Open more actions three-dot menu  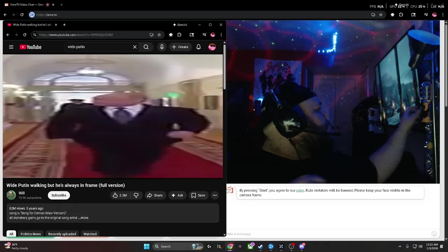pyautogui.click(x=215, y=195)
